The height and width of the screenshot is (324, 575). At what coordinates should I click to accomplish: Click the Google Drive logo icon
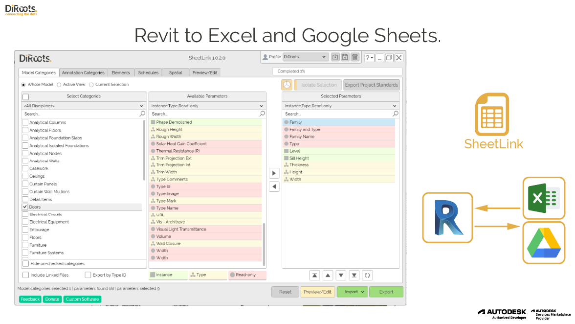544,243
